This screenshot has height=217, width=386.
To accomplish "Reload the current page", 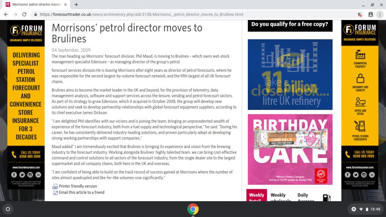I will tap(24, 15).
